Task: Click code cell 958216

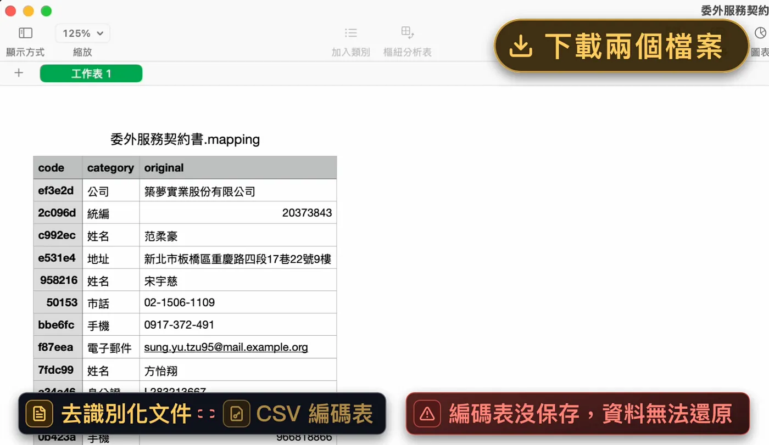Action: pyautogui.click(x=58, y=280)
